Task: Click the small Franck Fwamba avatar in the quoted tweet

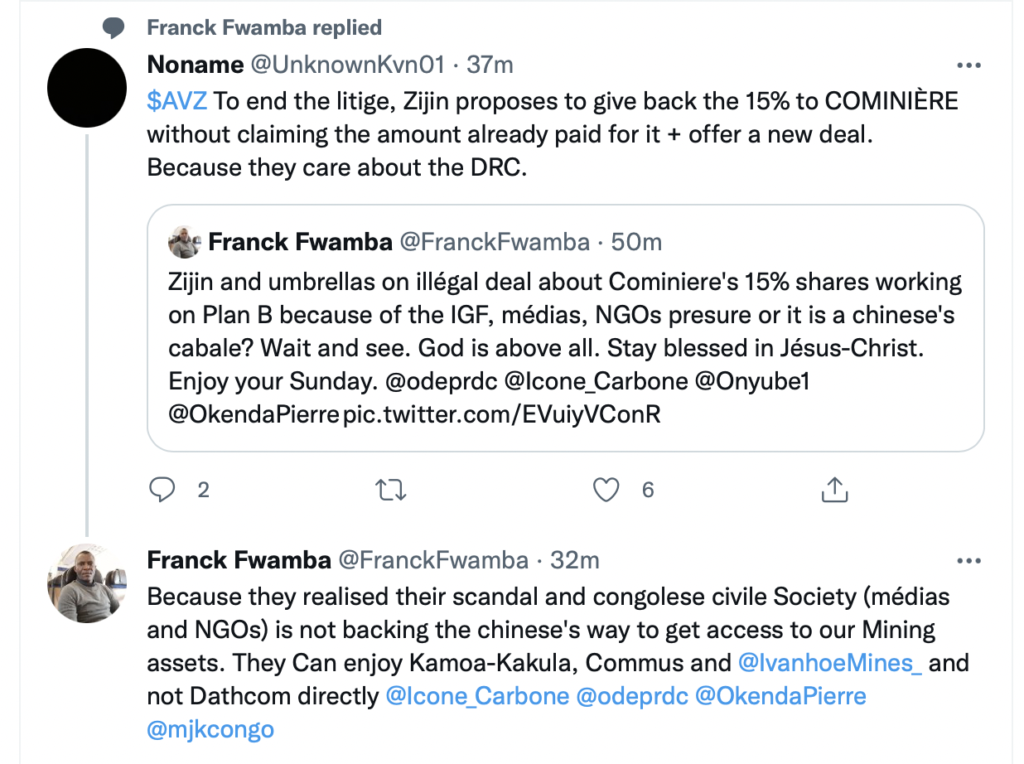Action: [x=185, y=242]
